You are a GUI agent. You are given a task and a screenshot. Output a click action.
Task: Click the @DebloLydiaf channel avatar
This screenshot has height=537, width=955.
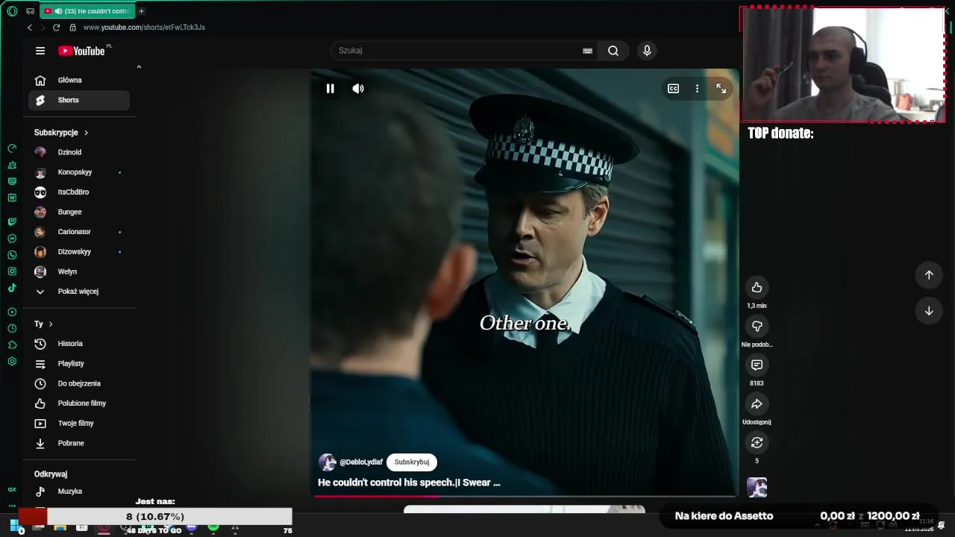[x=327, y=462]
